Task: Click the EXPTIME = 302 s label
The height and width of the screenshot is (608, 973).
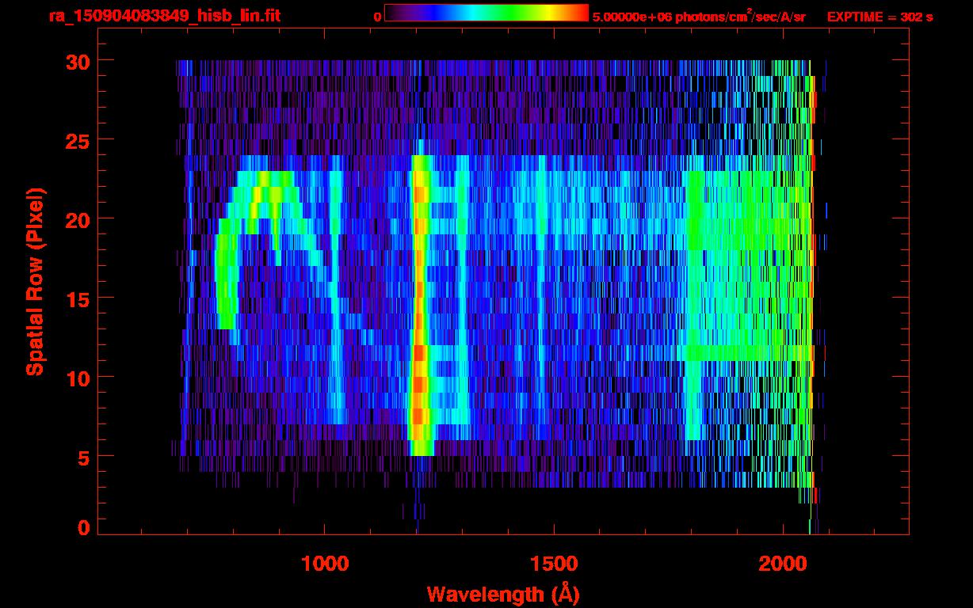Action: 880,17
